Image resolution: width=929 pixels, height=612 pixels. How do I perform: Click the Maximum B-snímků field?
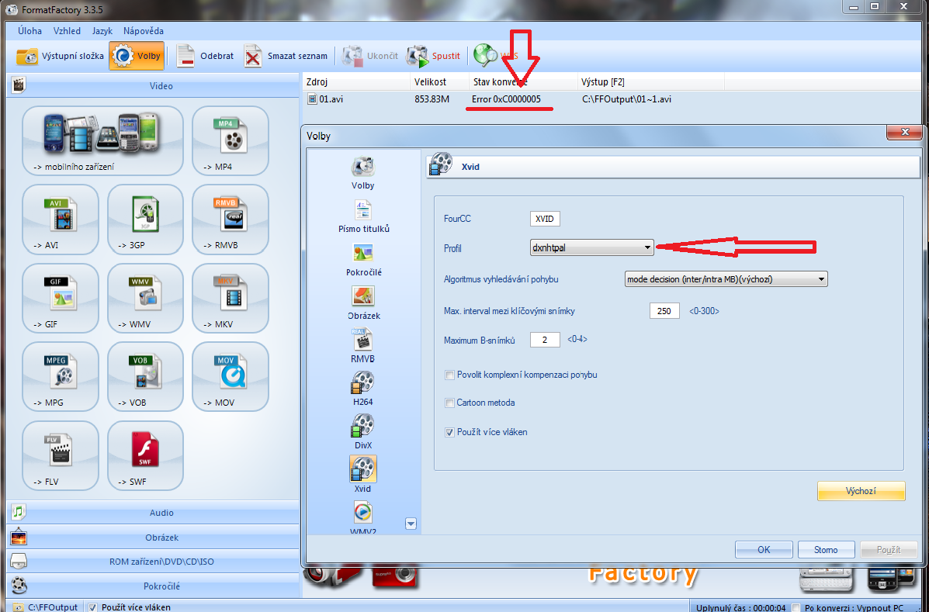click(545, 340)
